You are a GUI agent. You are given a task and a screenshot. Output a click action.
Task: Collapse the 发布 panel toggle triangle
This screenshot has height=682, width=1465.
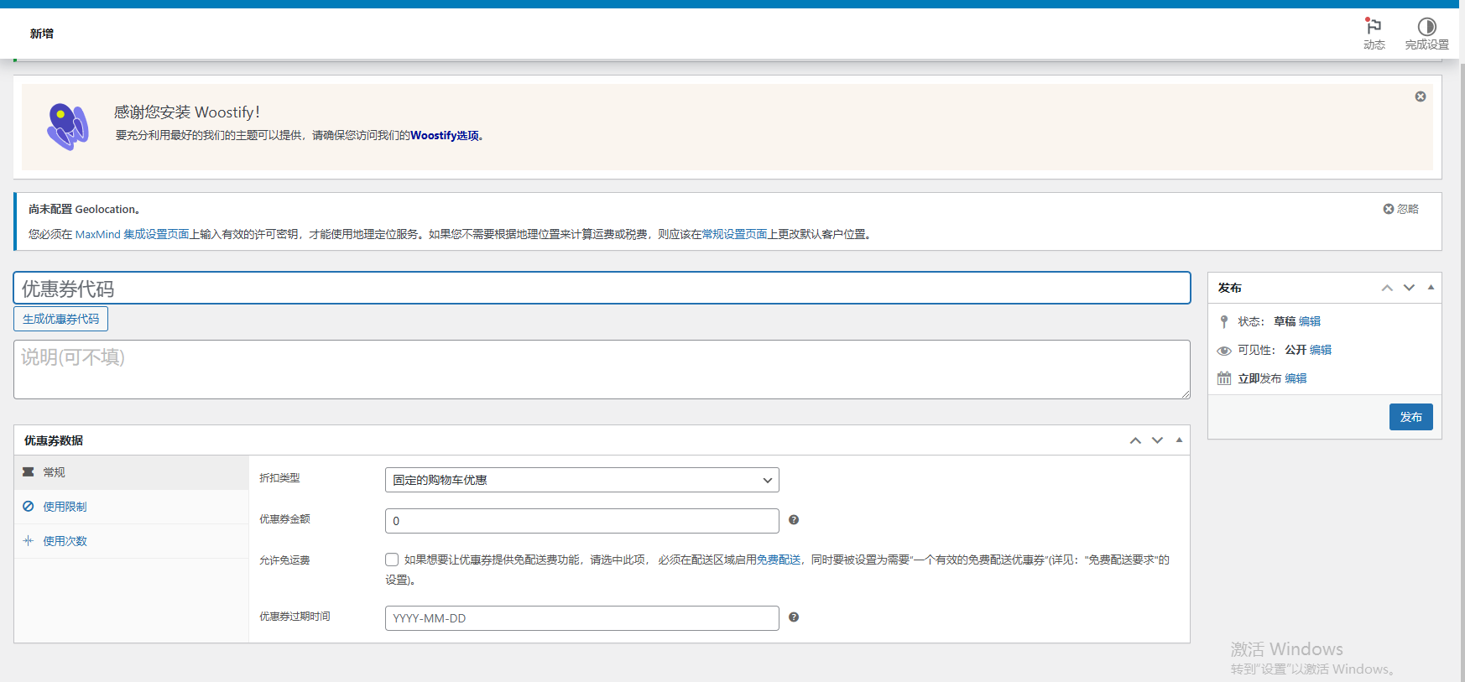point(1431,288)
